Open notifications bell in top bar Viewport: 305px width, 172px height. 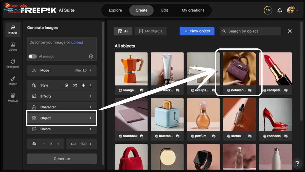pyautogui.click(x=280, y=10)
